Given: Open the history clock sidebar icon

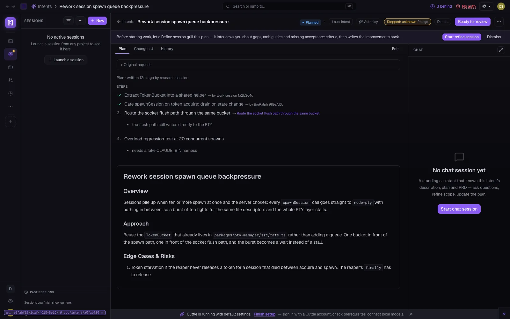Looking at the screenshot, I should coord(11,93).
